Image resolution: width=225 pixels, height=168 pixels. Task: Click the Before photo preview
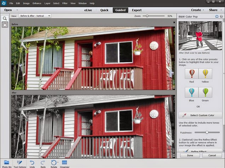coord(93,58)
